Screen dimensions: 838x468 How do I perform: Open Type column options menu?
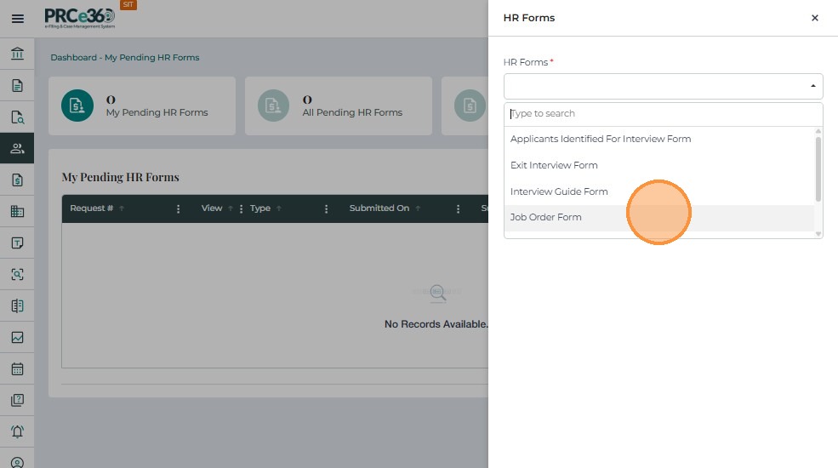pos(326,208)
